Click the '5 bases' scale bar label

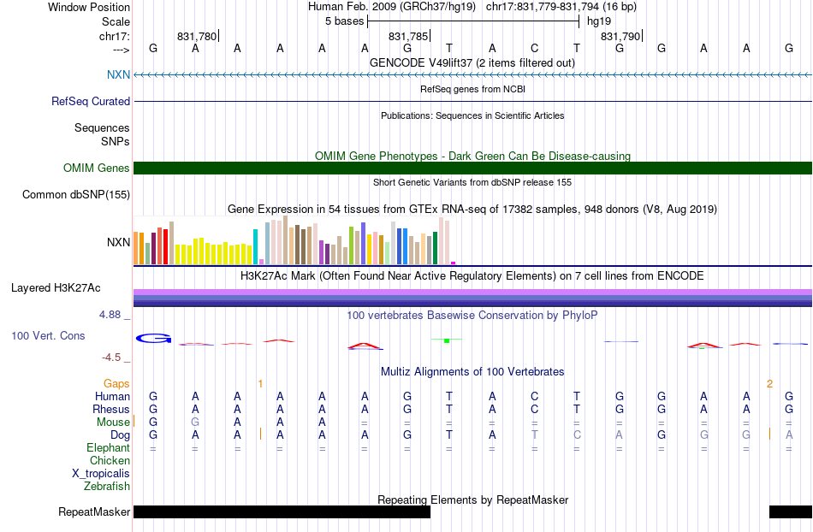344,21
